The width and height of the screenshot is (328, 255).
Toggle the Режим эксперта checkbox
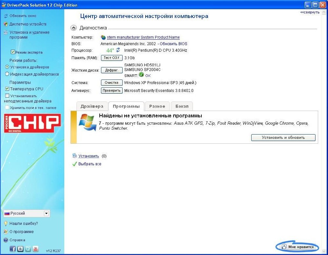[x=13, y=52]
